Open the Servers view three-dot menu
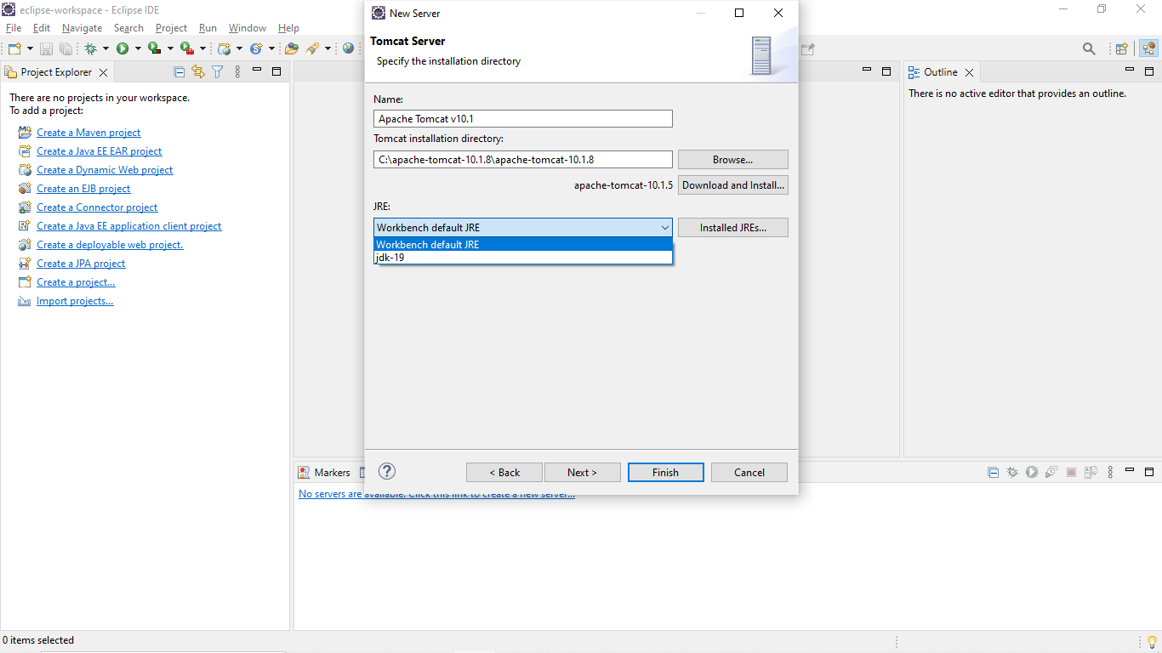 (x=1110, y=472)
